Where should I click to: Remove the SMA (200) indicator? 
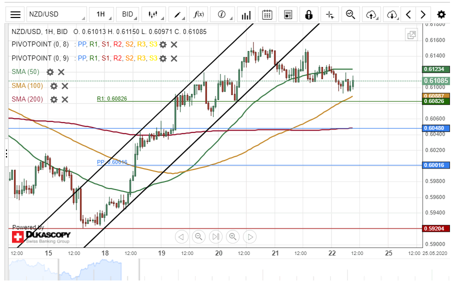64,99
